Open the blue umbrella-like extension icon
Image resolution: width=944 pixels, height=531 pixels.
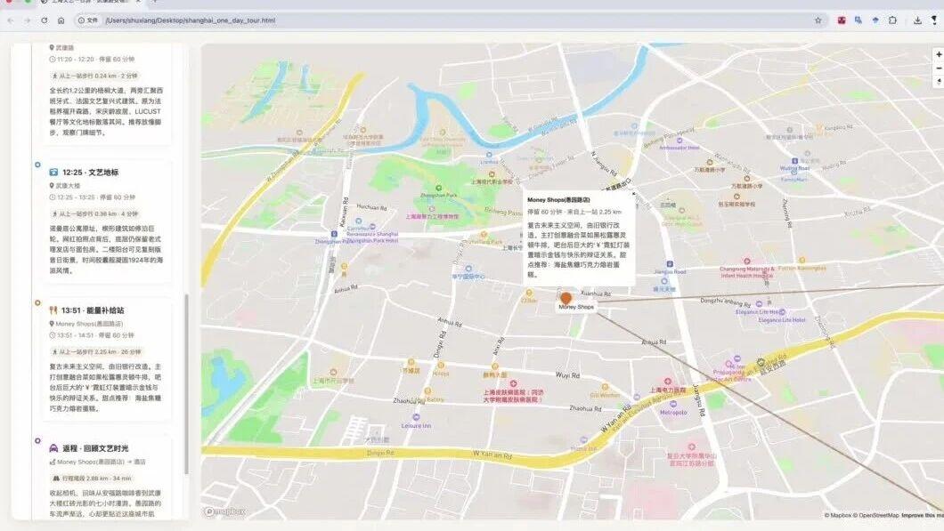coord(875,20)
